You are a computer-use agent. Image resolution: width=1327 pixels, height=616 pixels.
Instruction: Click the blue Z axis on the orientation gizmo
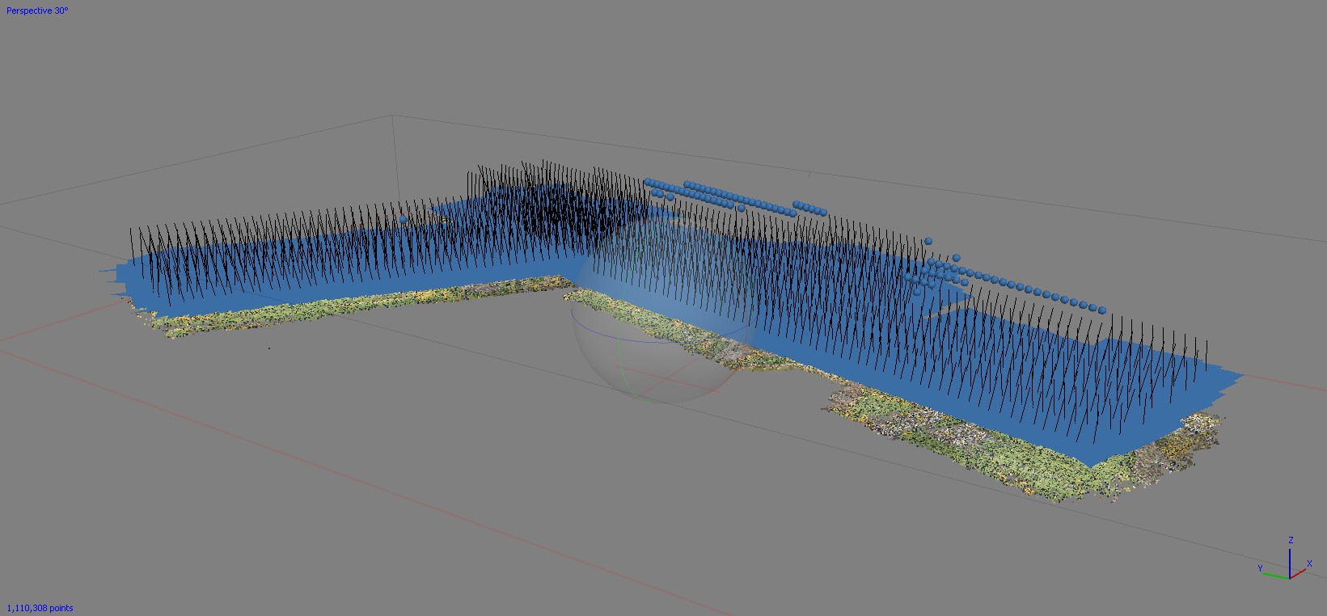(1290, 559)
